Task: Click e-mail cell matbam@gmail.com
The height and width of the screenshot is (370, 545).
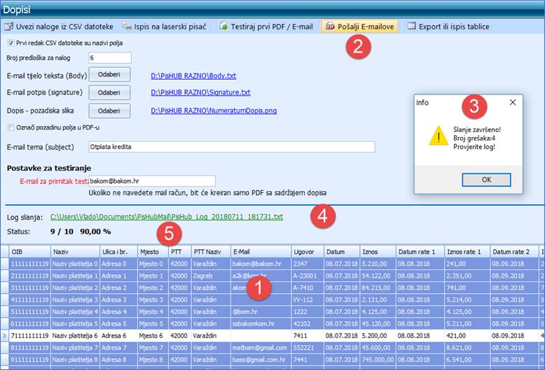Action: click(261, 348)
